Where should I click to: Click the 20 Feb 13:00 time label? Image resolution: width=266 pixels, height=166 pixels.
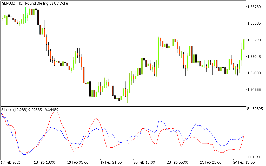(x=144, y=162)
